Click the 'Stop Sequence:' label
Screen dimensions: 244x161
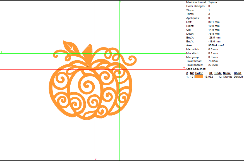196,69
